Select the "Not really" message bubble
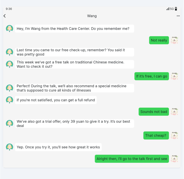The width and height of the screenshot is (184, 179). click(159, 40)
